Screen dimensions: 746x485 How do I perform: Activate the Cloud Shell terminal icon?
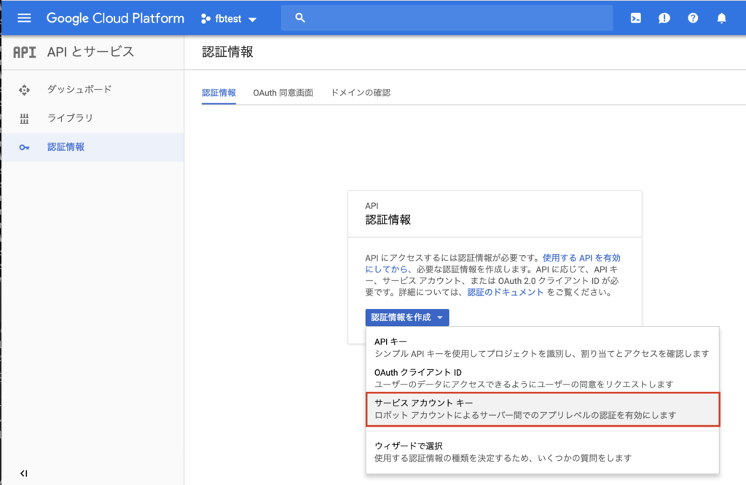pyautogui.click(x=635, y=18)
